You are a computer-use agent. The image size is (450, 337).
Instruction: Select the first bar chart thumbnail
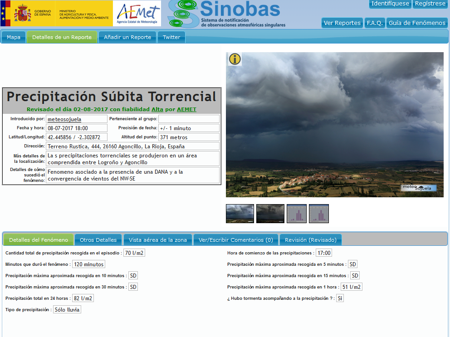(x=297, y=214)
